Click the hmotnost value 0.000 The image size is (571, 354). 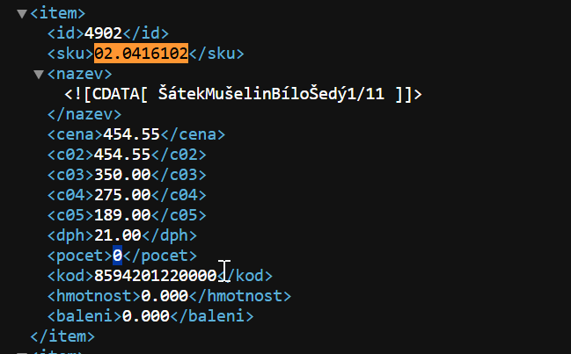click(165, 296)
